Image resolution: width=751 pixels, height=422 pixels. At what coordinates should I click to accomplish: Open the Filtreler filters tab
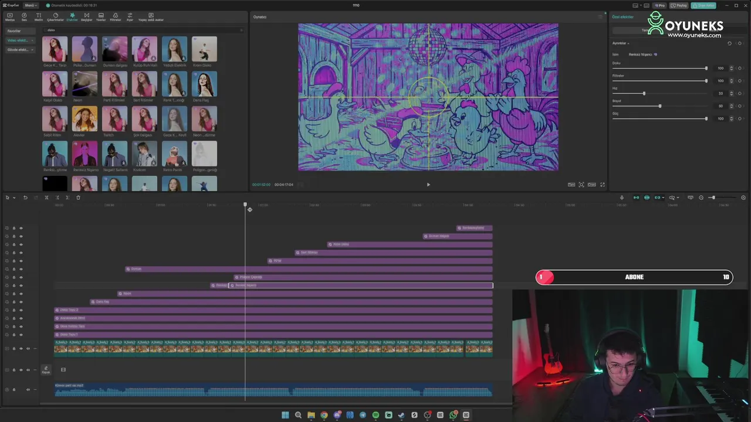point(116,17)
